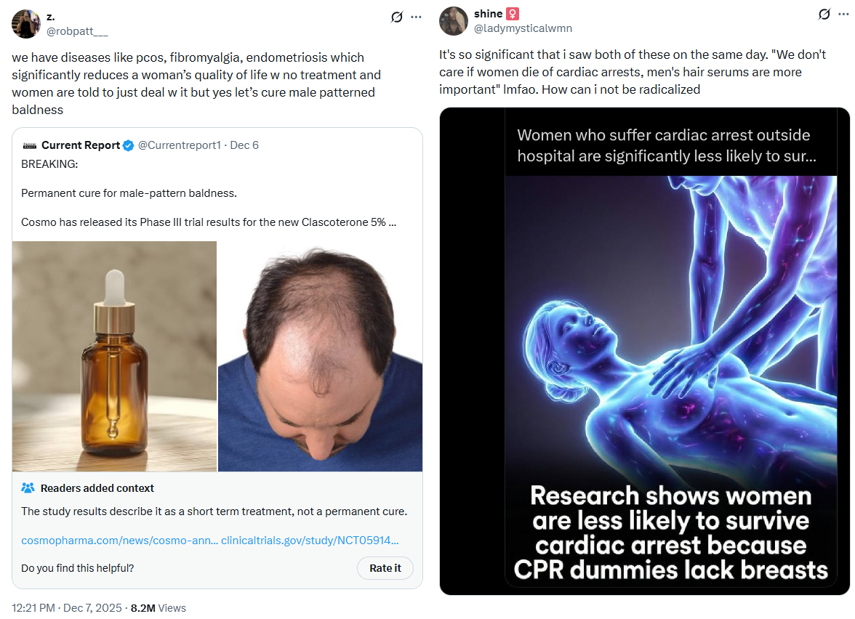Open @ladymysticalwmn handle
The width and height of the screenshot is (855, 619).
(523, 28)
